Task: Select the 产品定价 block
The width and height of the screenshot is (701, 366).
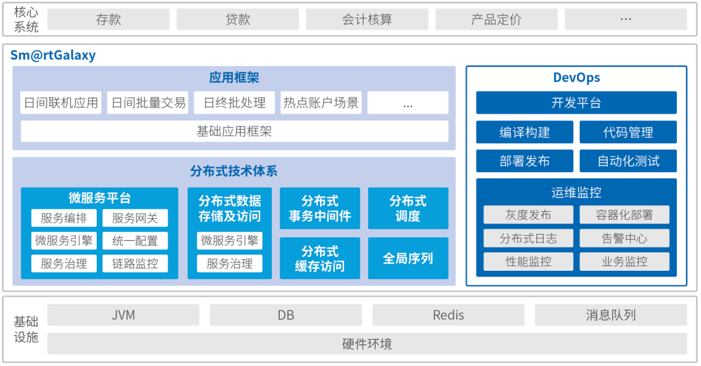Action: [496, 19]
